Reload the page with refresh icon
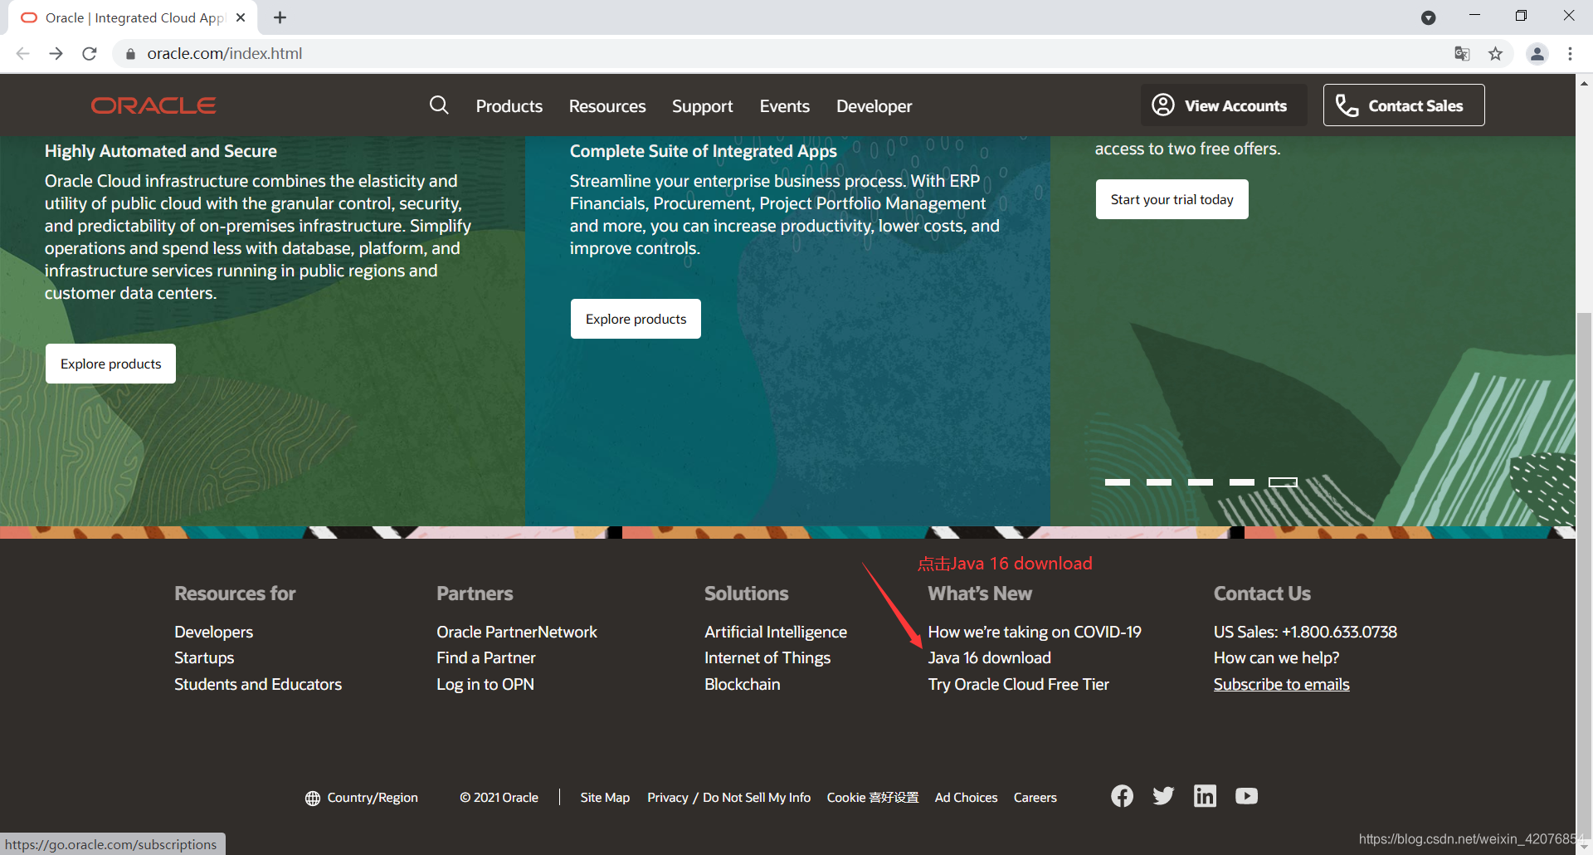1593x855 pixels. (90, 53)
